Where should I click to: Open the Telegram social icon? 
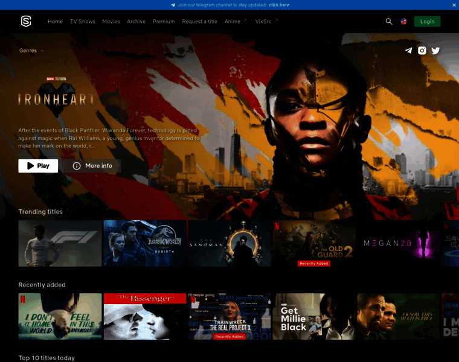tap(408, 51)
